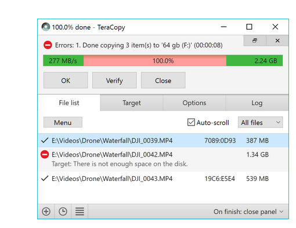Close the TeraCopy window
Screen dimensions: 296x228
tap(275, 27)
